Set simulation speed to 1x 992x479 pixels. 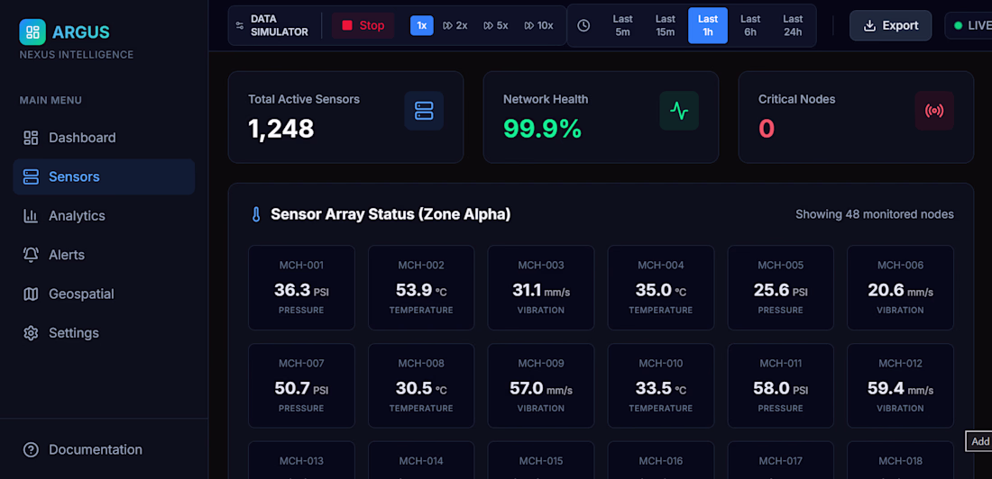(x=422, y=25)
